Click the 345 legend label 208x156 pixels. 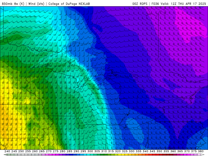click(152, 151)
